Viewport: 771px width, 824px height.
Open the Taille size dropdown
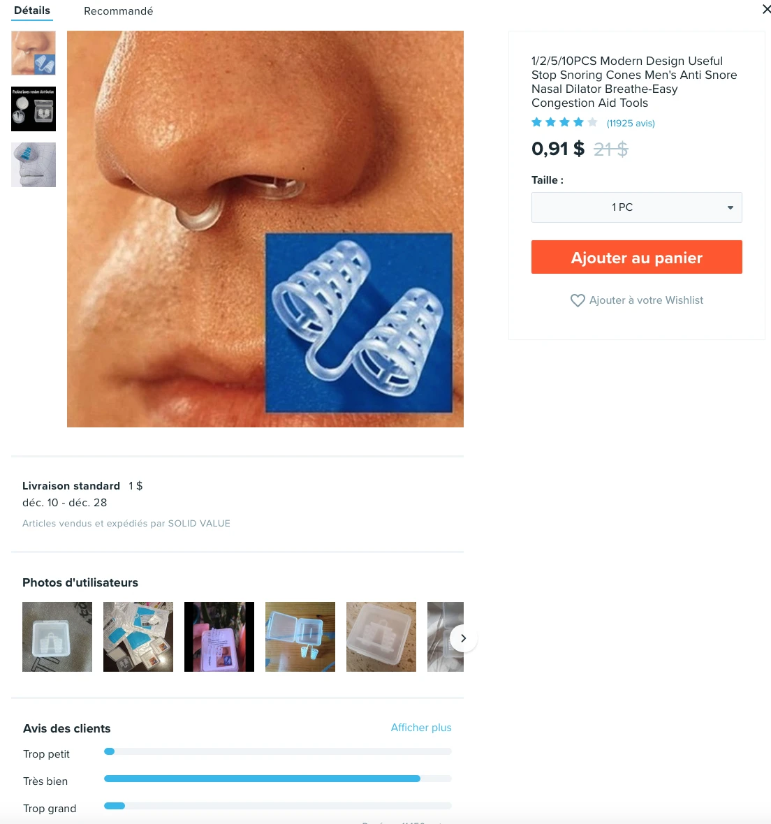pyautogui.click(x=636, y=207)
